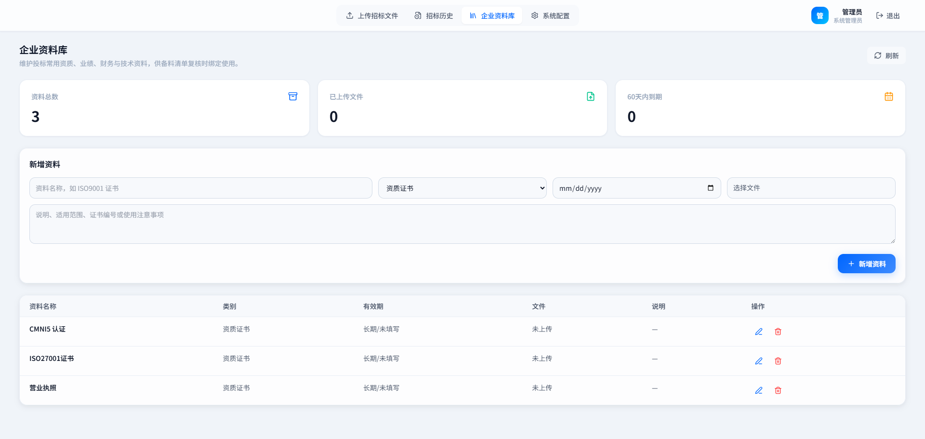Click the ISO27001证书 name cell
This screenshot has width=925, height=439.
point(52,359)
